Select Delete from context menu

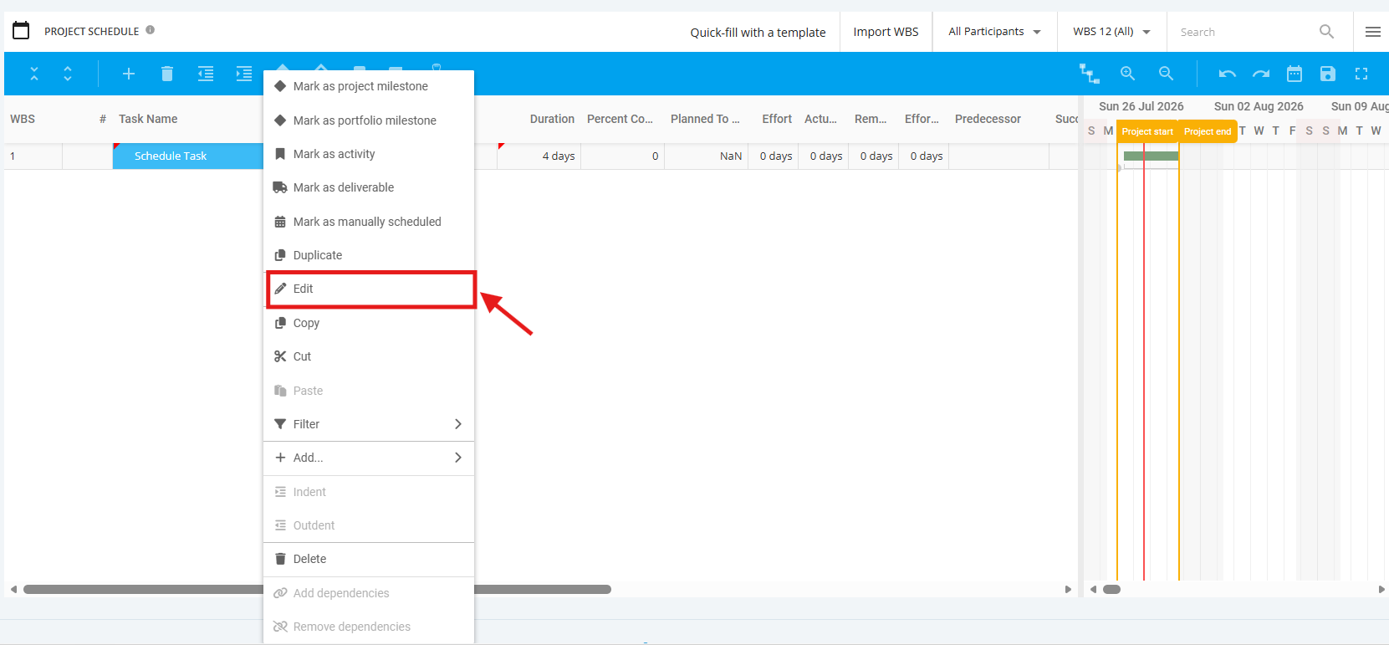(369, 559)
